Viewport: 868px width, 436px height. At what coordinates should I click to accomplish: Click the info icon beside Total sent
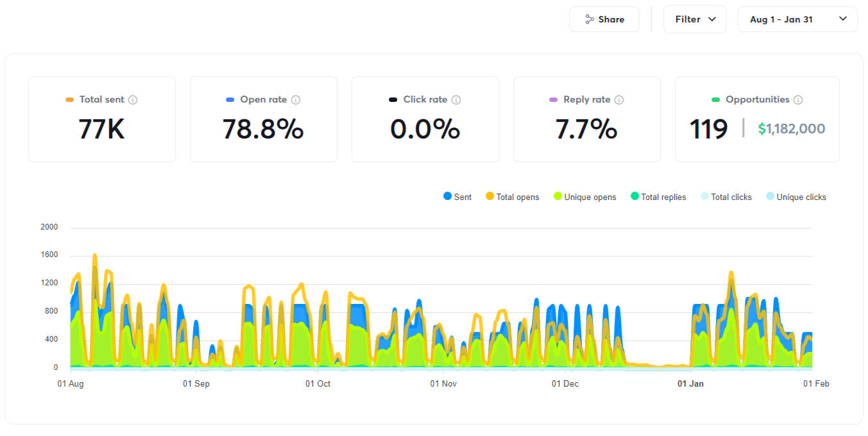(133, 100)
